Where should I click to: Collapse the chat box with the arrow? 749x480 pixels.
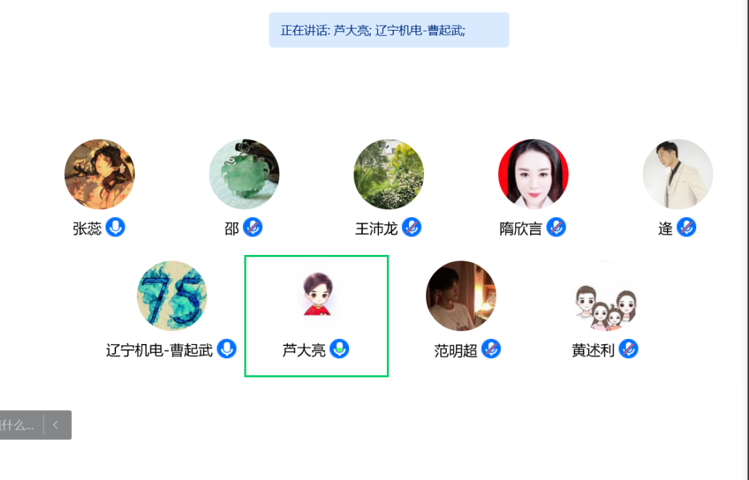[x=56, y=424]
